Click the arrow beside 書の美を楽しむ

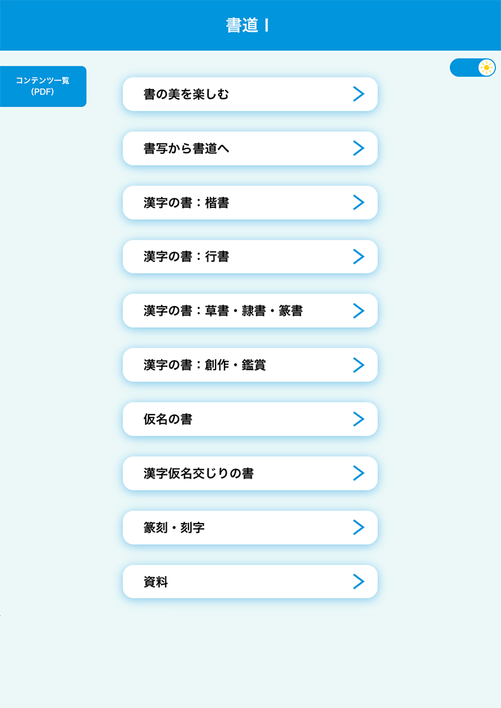(x=358, y=94)
